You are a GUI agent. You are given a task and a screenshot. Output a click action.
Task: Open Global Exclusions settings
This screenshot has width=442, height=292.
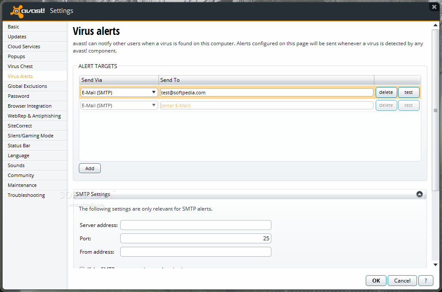34,86
